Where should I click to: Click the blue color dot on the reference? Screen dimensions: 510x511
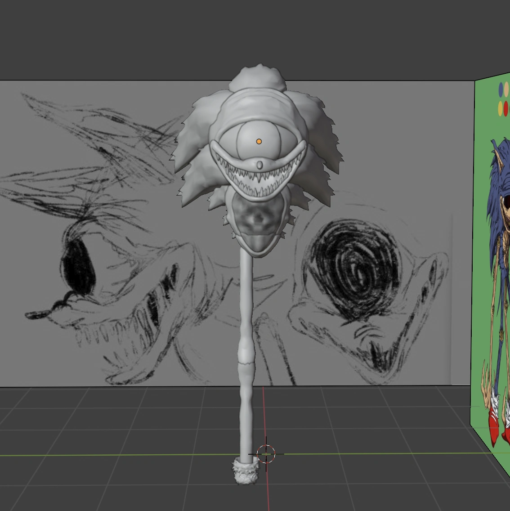[501, 90]
